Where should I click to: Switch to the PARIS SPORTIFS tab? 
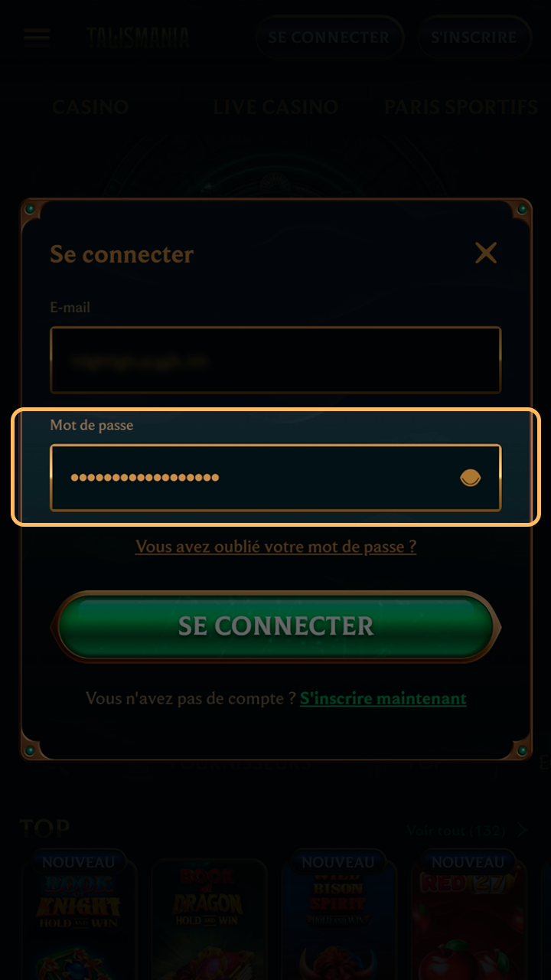461,107
